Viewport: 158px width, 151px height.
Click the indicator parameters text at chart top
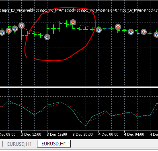click(x=79, y=10)
